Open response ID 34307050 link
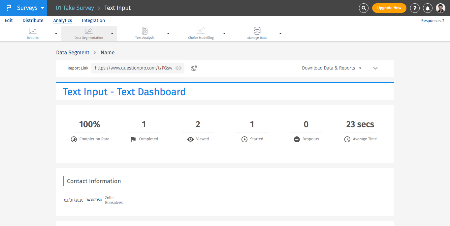450x226 pixels. click(x=94, y=200)
